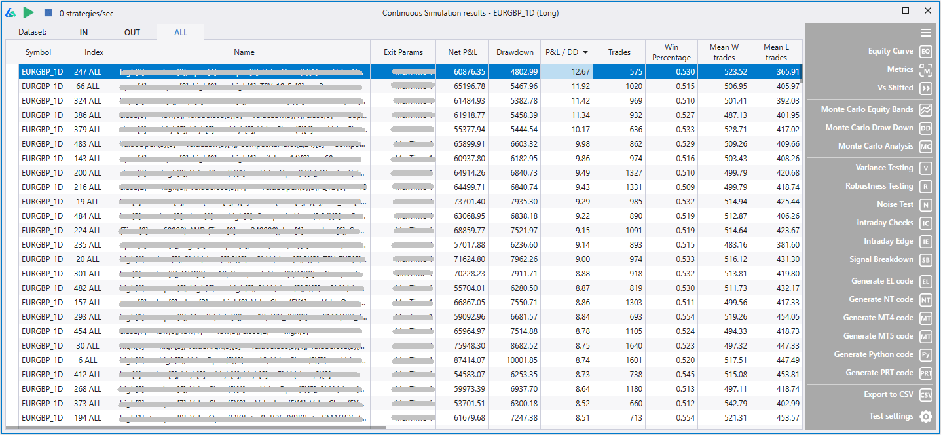Switch to the OUT dataset tab
The width and height of the screenshot is (941, 435).
[x=132, y=32]
